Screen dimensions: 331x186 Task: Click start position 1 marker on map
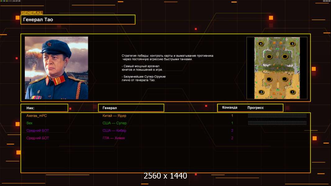292,92
